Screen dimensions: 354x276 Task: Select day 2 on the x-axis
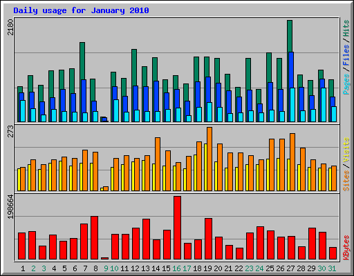pos(33,268)
